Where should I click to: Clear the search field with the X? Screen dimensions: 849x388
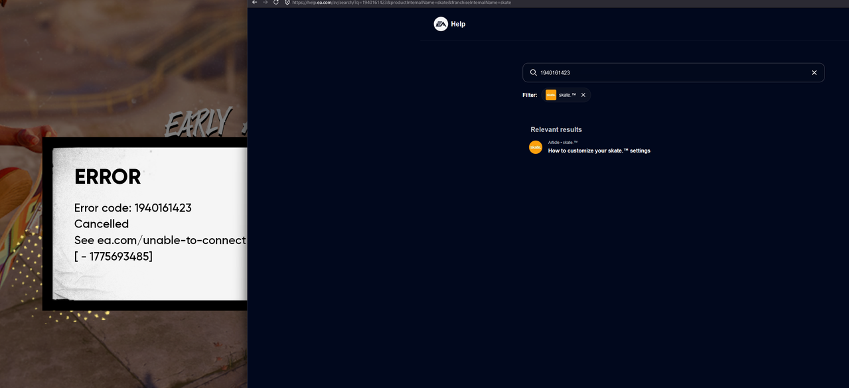(814, 72)
